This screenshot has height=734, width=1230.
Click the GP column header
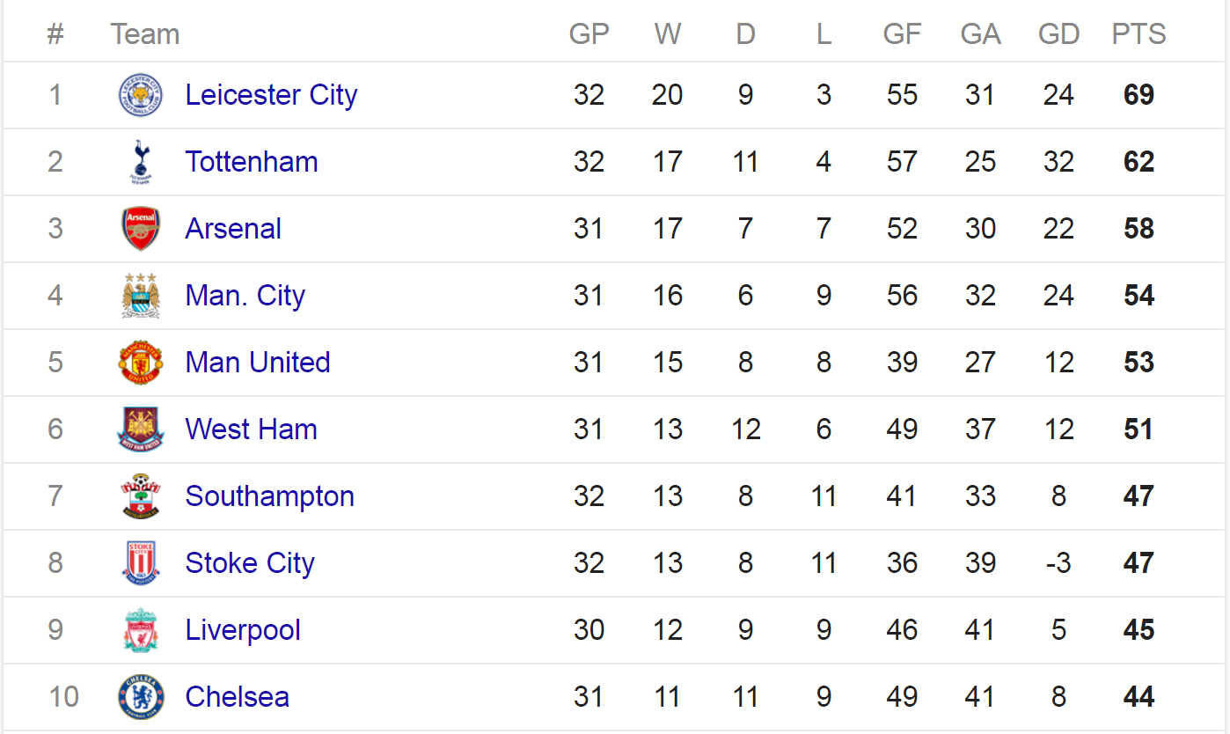click(x=589, y=34)
